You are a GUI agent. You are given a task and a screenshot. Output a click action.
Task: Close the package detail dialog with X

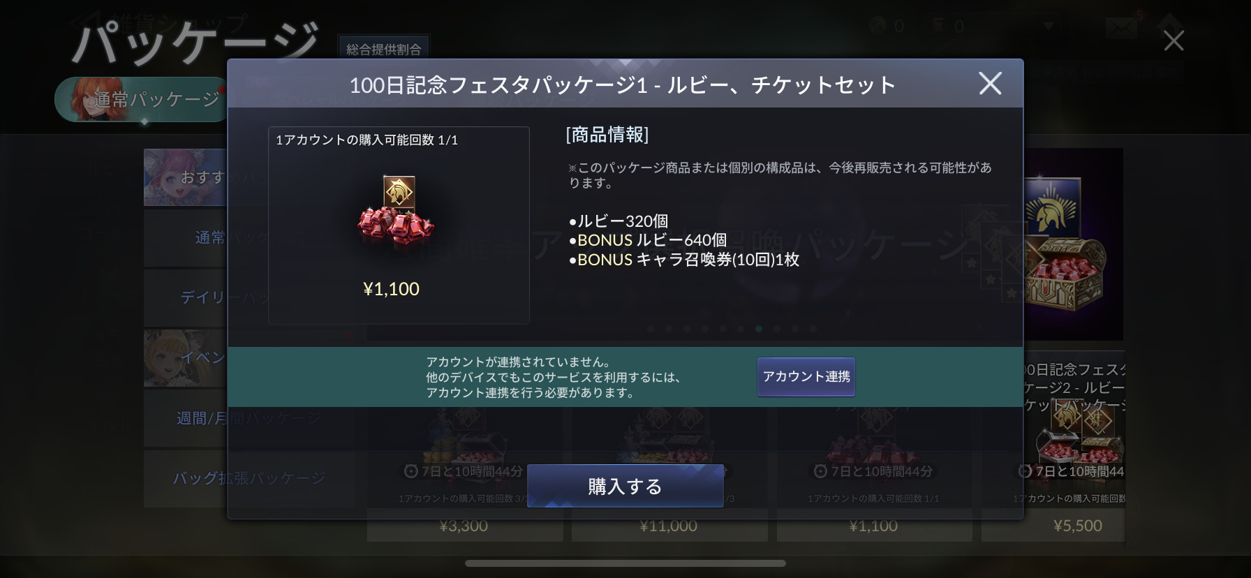pos(990,83)
